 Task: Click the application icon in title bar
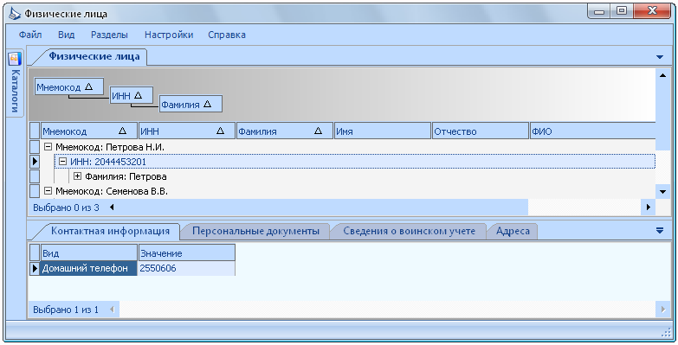coord(15,14)
